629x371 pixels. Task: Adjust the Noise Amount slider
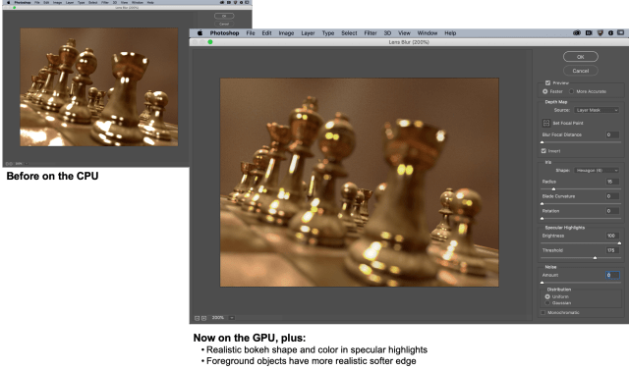pyautogui.click(x=542, y=283)
